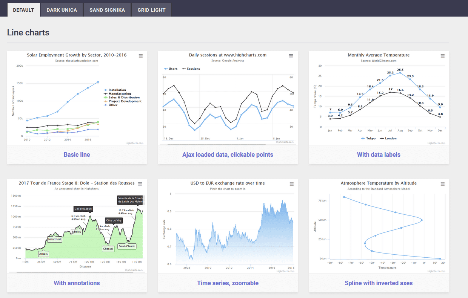Open hamburger menu on Daily sessions chart
The width and height of the screenshot is (468, 298).
(291, 56)
